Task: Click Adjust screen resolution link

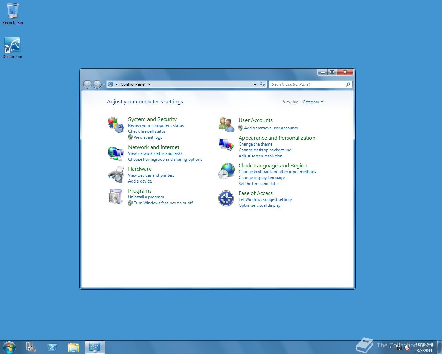Action: [x=260, y=156]
